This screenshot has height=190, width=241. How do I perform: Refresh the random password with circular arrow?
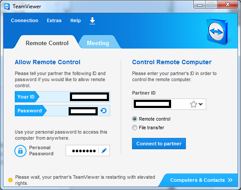point(103,111)
